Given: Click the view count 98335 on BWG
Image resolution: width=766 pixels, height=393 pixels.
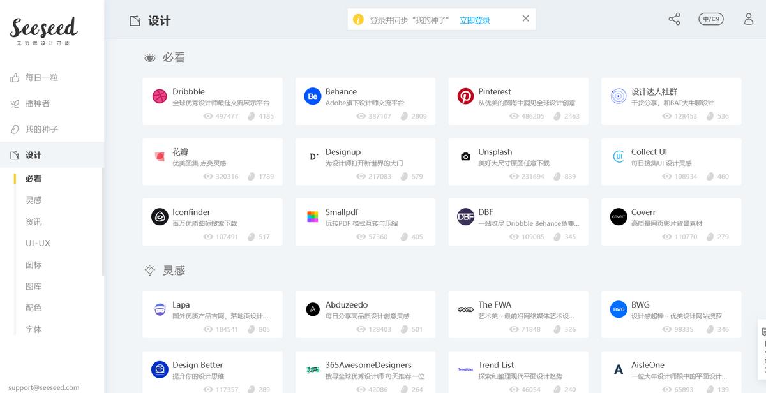Looking at the screenshot, I should pos(684,329).
